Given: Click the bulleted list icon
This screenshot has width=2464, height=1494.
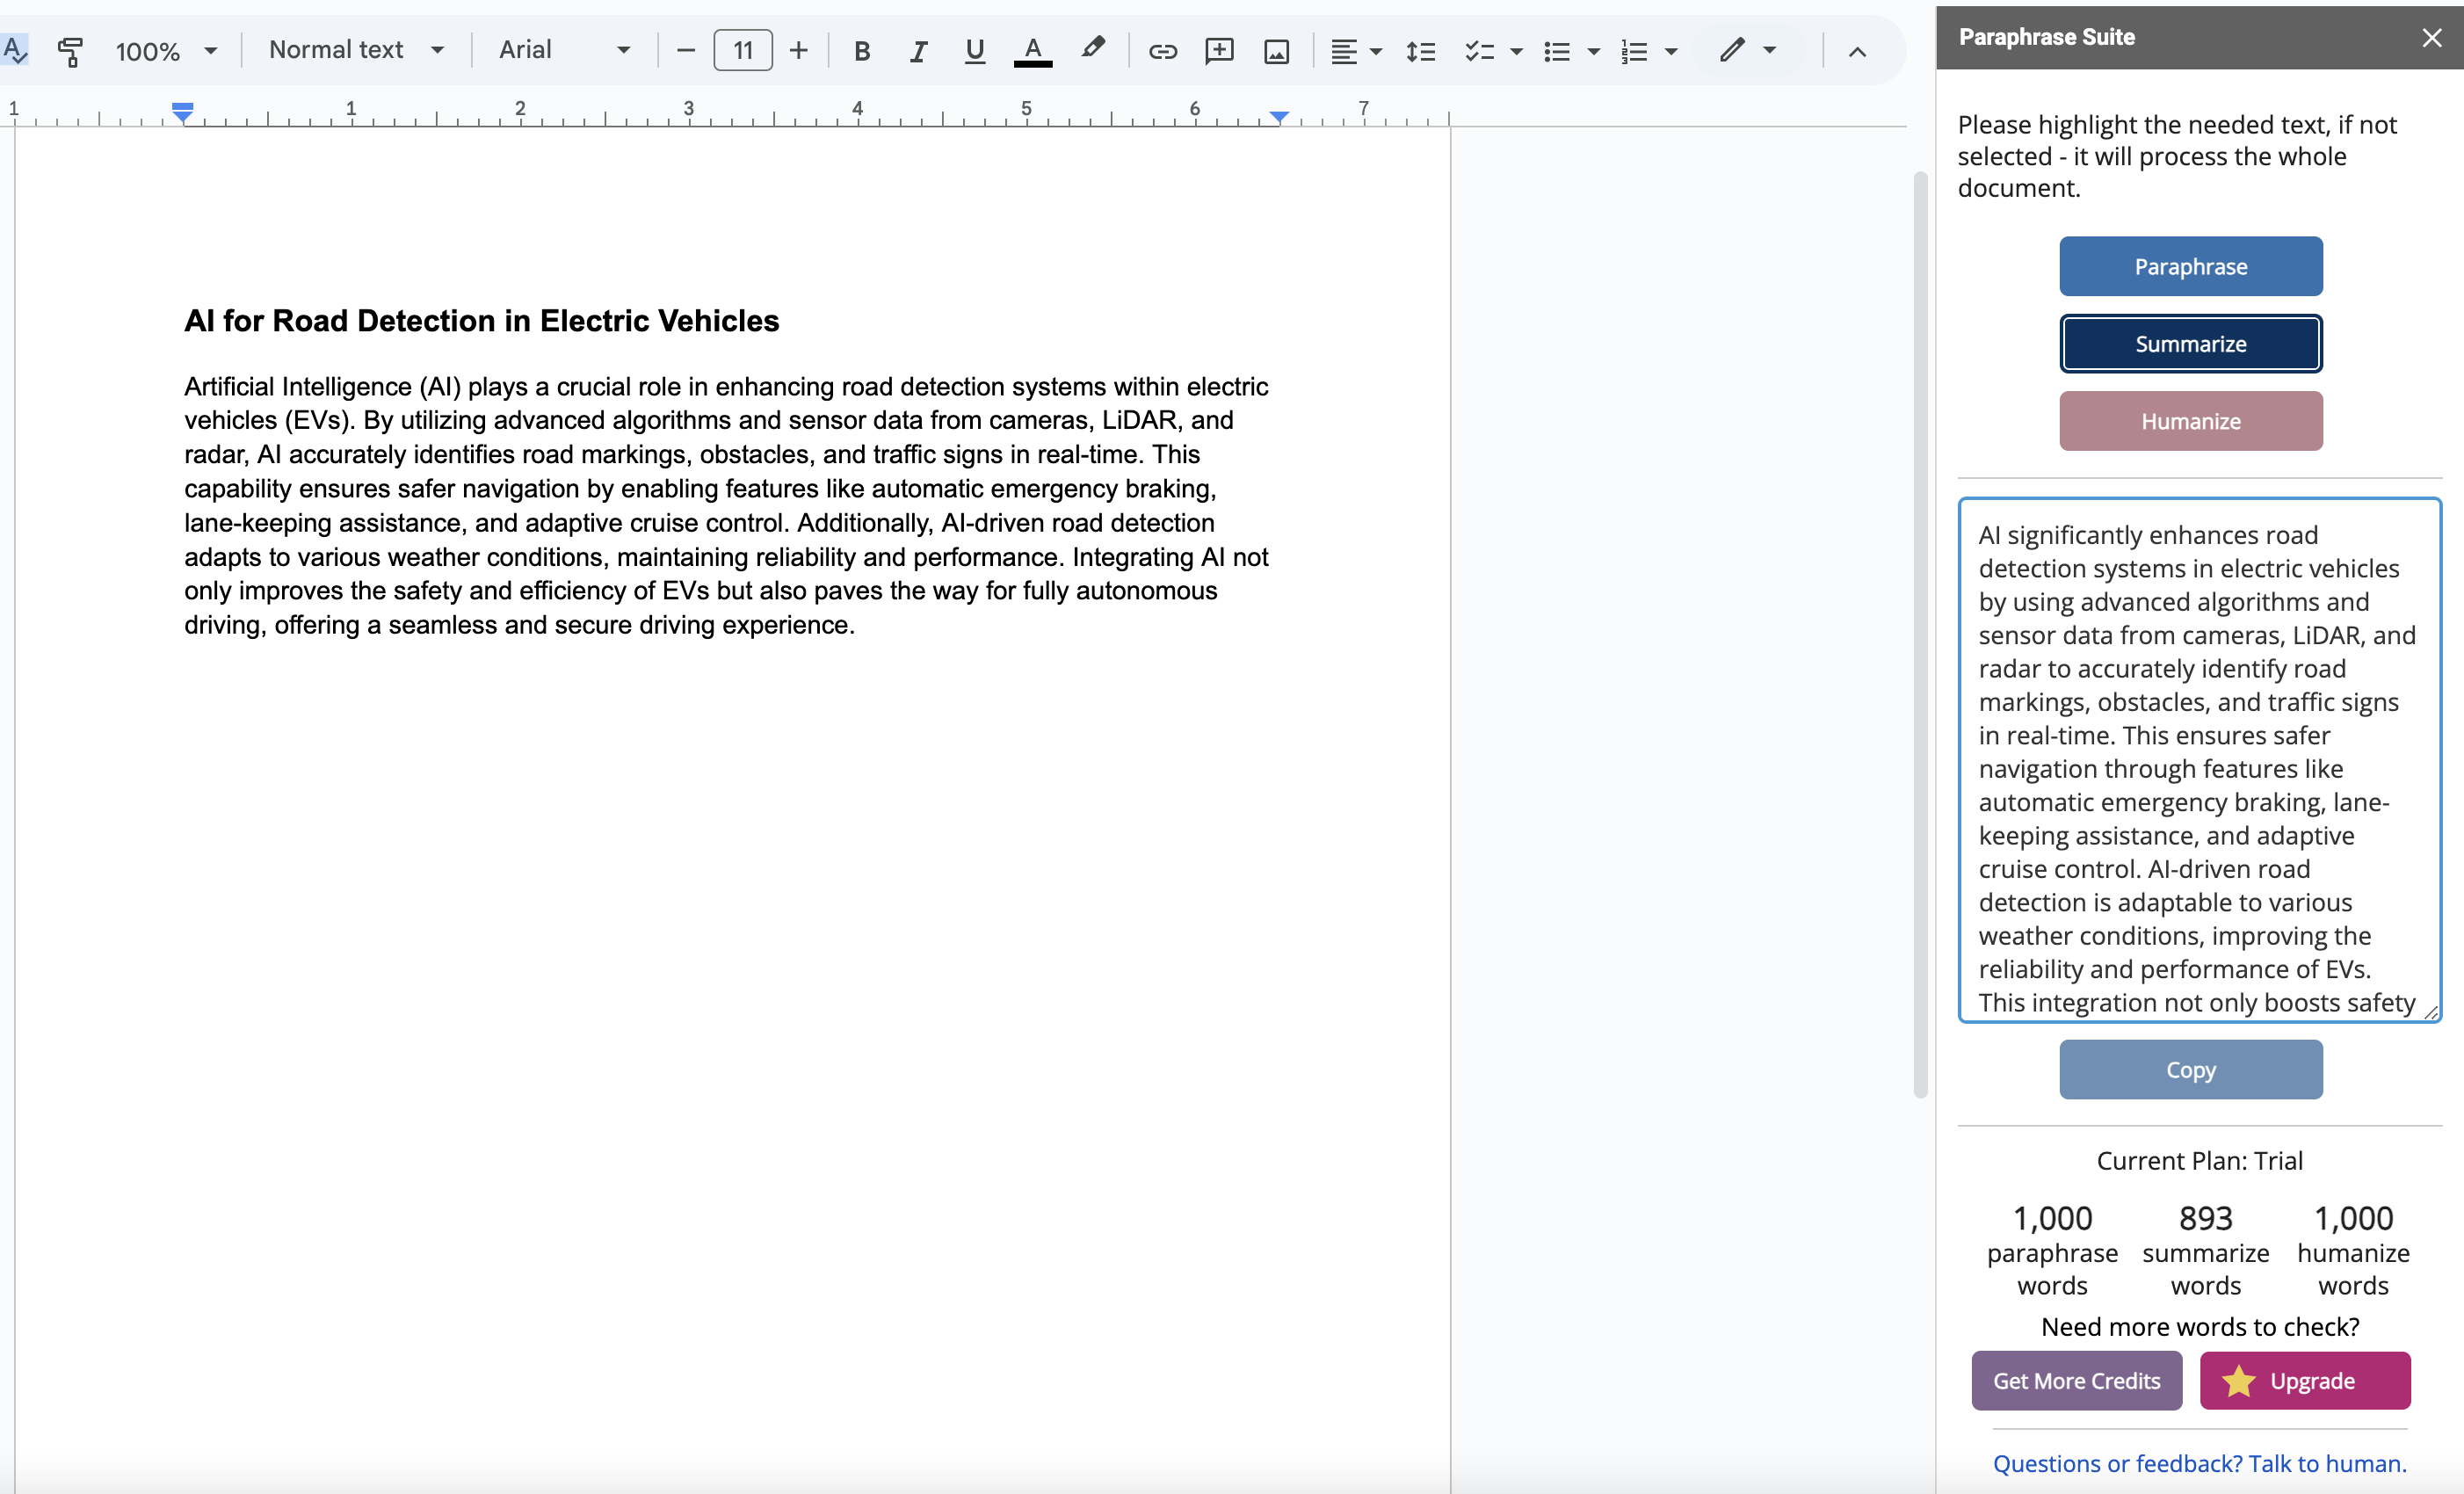Looking at the screenshot, I should coord(1556,51).
